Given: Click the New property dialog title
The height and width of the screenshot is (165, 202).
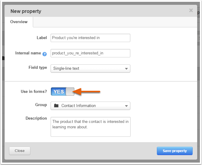Looking at the screenshot, I should coord(26,11).
